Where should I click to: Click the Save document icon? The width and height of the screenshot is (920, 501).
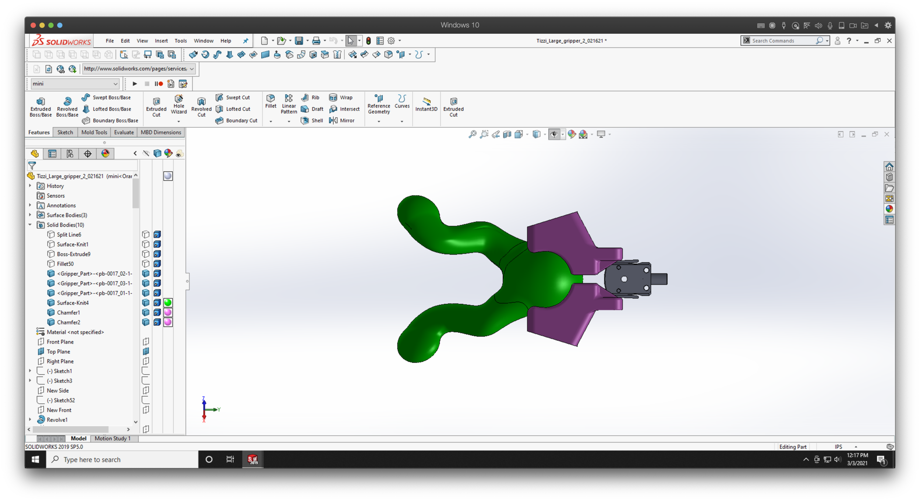click(x=299, y=41)
